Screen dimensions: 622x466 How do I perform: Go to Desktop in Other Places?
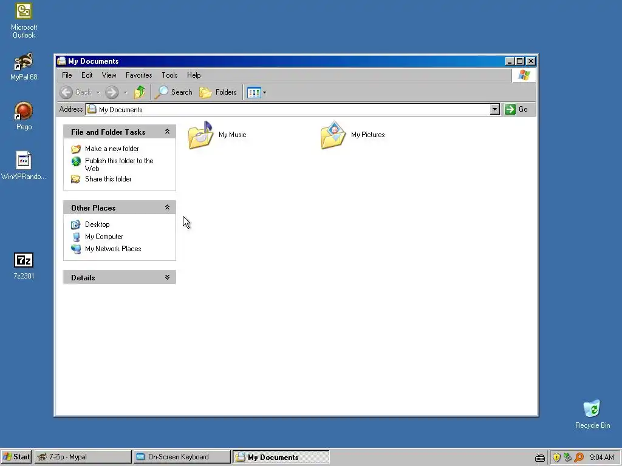click(x=97, y=225)
